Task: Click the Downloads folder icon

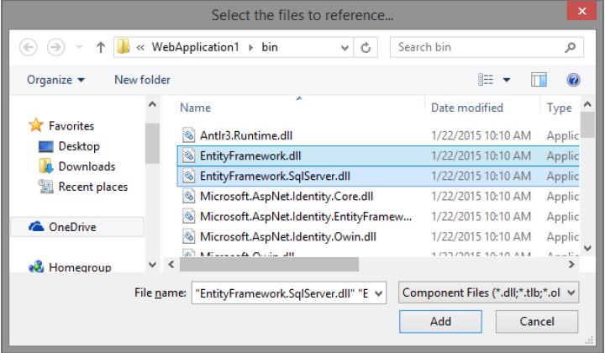Action: (x=46, y=166)
